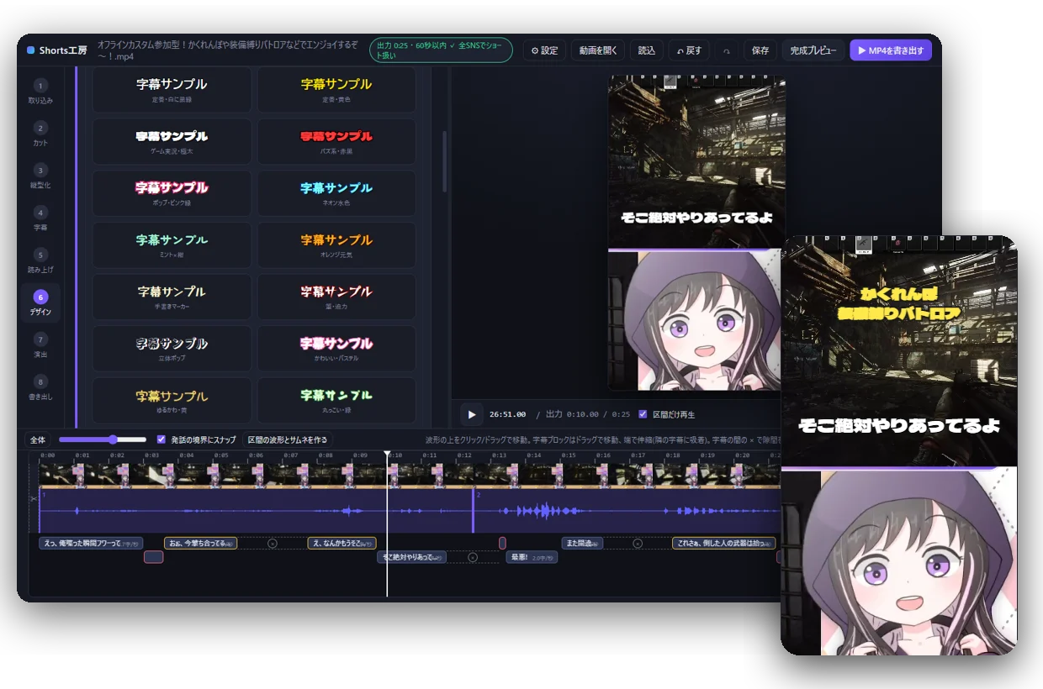Click MP4を書き出す export button

pyautogui.click(x=891, y=50)
